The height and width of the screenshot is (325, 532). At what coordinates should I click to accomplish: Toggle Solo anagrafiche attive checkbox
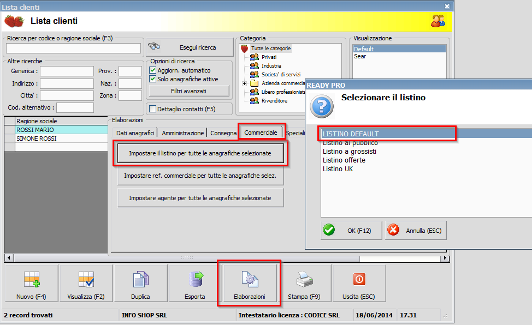[153, 79]
